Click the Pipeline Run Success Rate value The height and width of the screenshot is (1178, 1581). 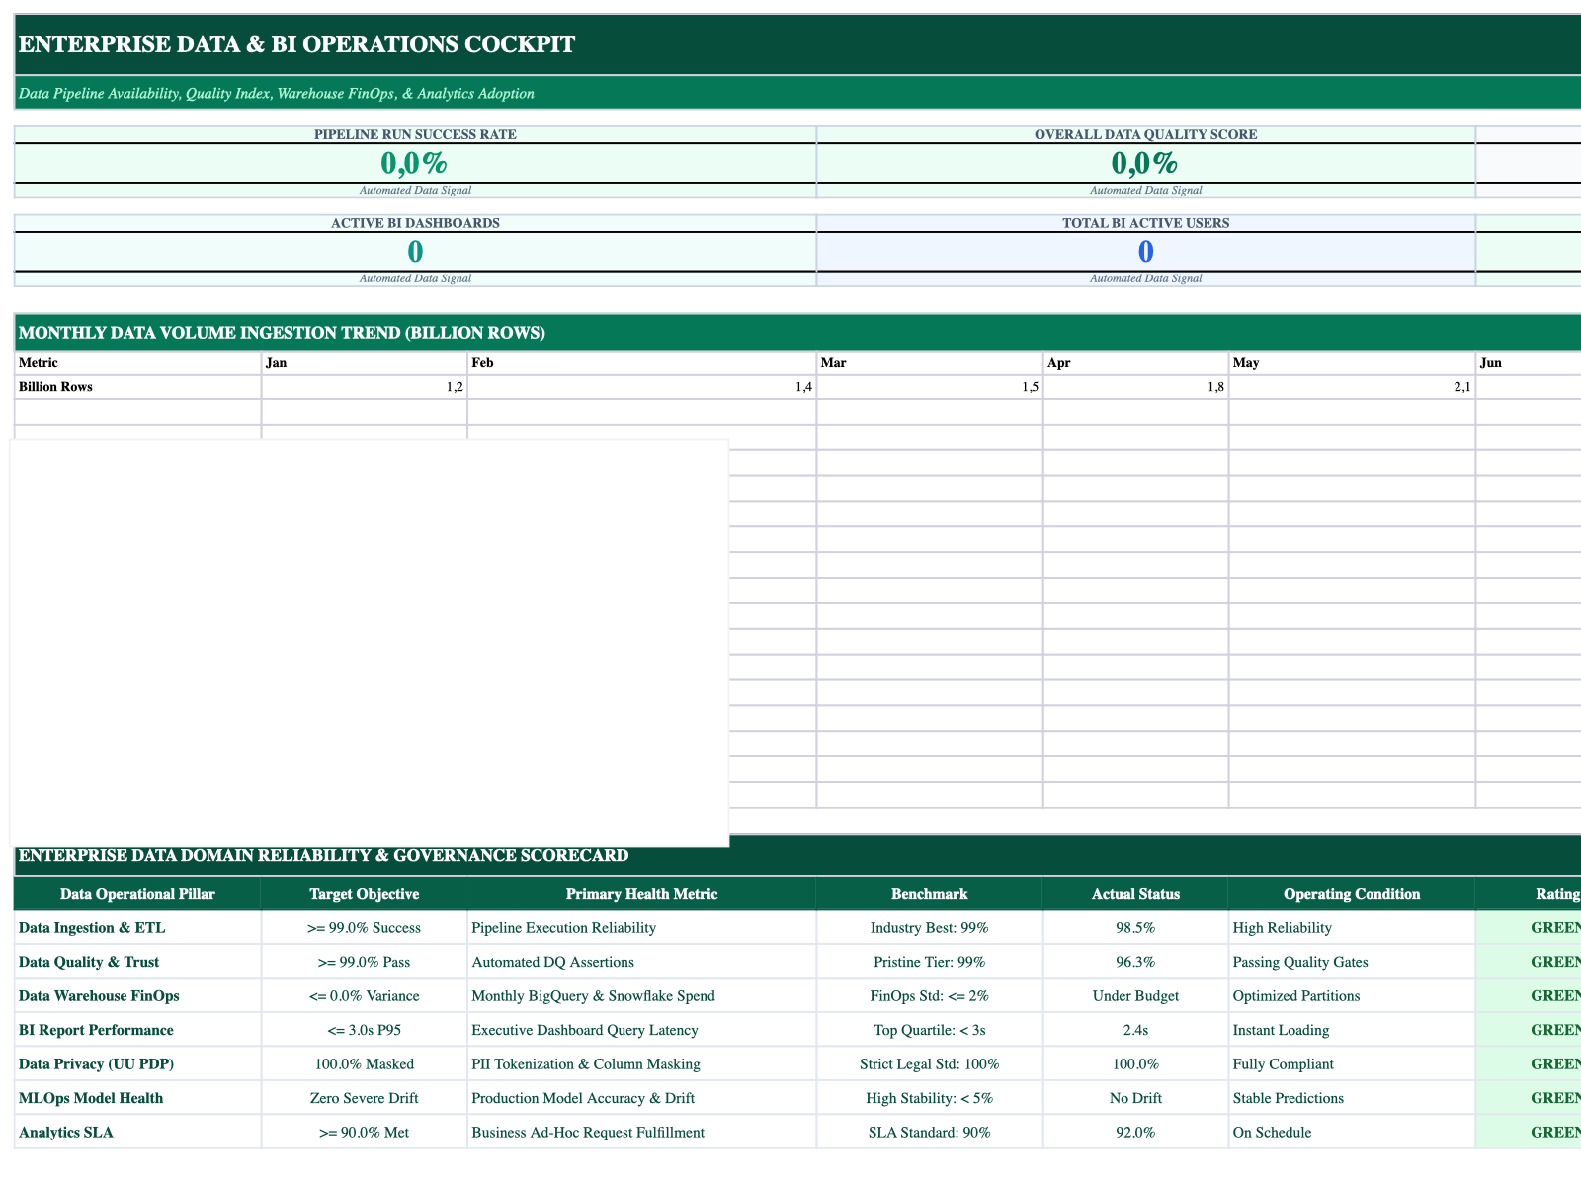[415, 162]
